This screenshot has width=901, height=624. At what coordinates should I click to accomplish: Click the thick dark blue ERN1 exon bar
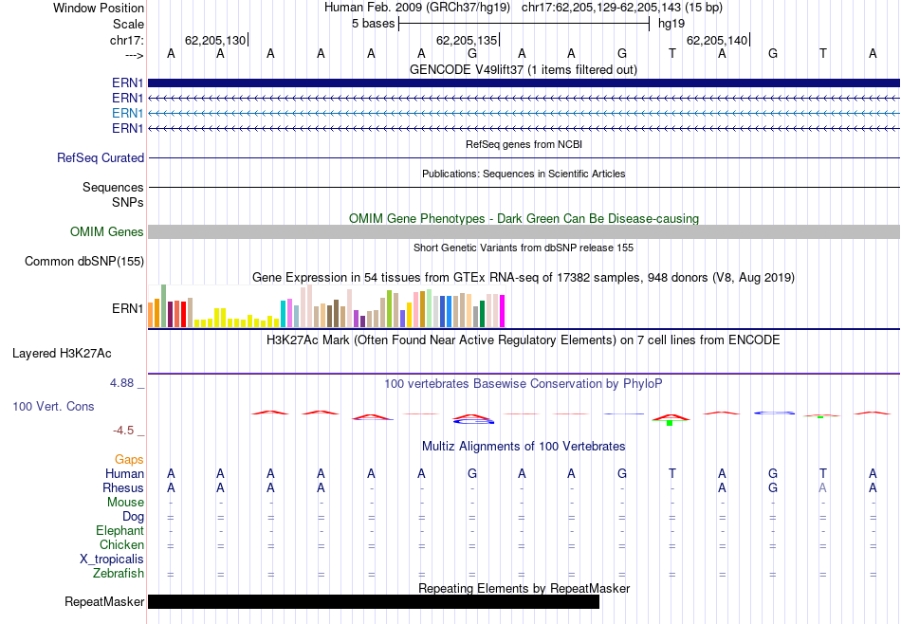click(524, 83)
